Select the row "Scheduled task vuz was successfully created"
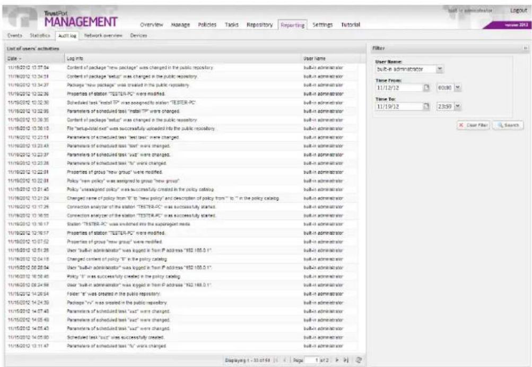 [181, 337]
